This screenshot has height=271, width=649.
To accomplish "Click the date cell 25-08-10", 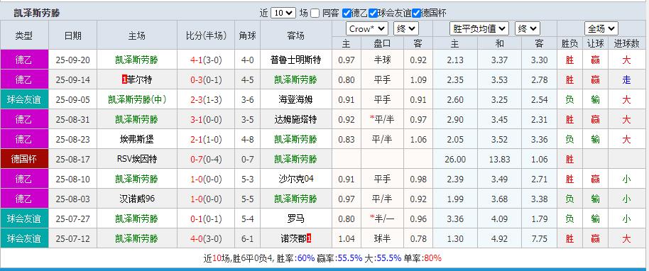I will tap(73, 179).
